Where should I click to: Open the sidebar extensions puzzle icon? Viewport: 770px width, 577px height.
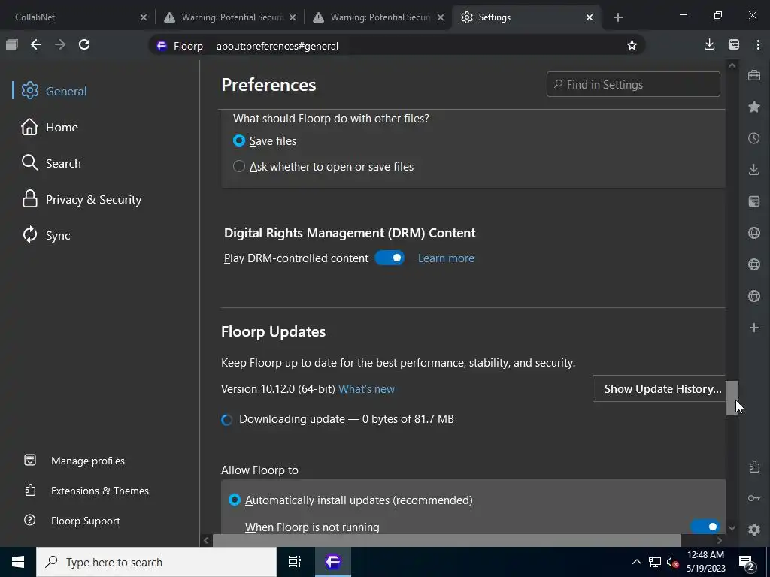753,467
